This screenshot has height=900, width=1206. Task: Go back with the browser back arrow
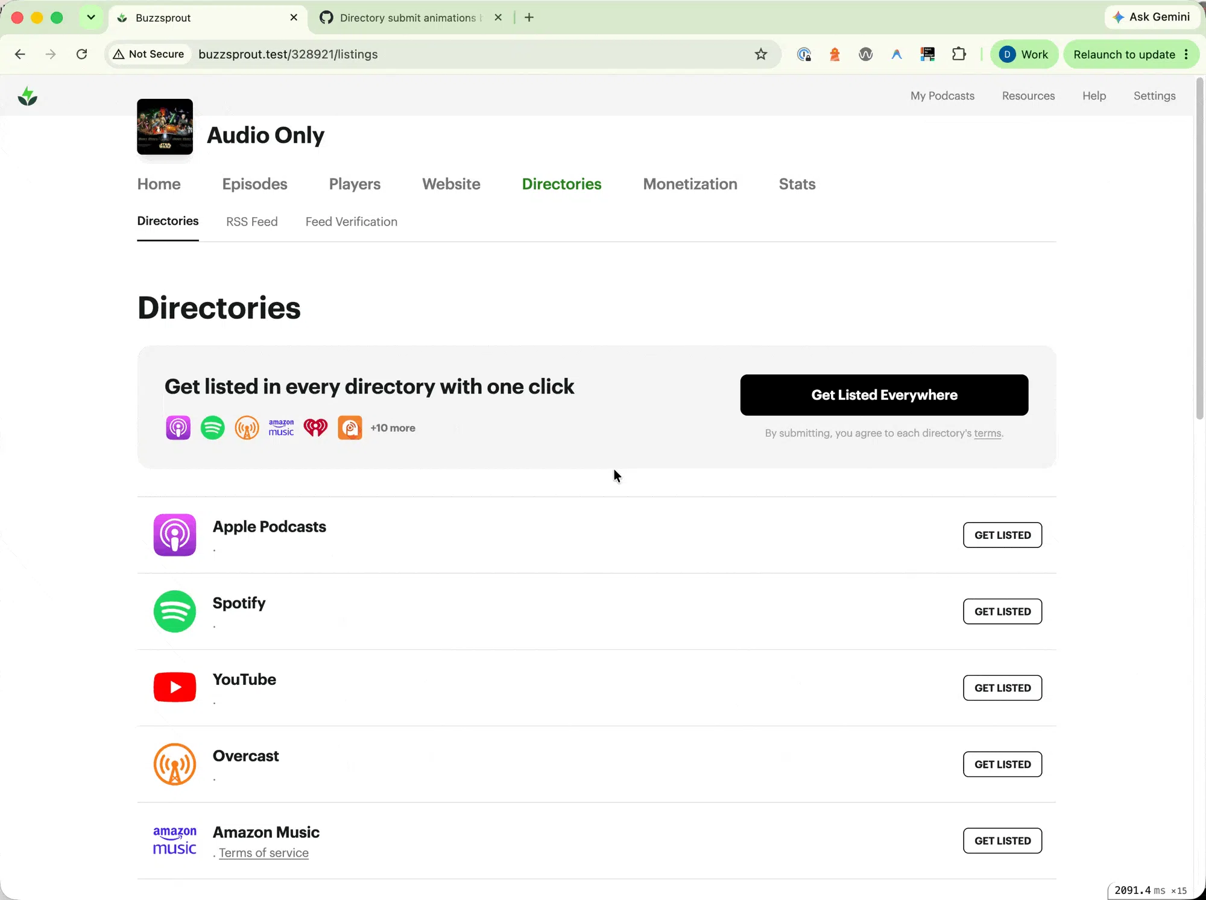(20, 54)
